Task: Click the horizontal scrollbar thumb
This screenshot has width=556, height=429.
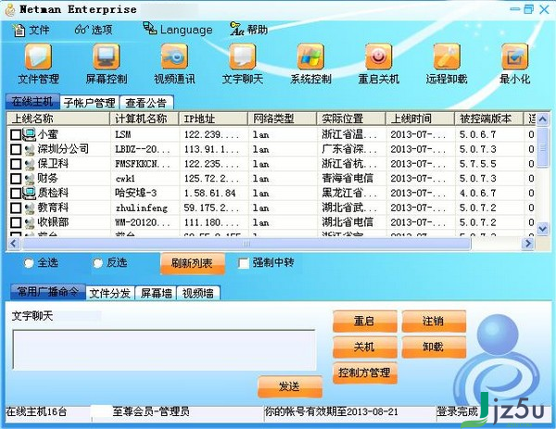Action: [246, 244]
